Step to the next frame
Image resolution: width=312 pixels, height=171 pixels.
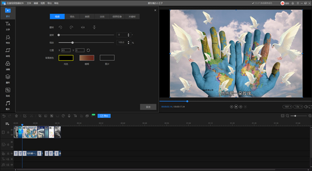pos(241,107)
